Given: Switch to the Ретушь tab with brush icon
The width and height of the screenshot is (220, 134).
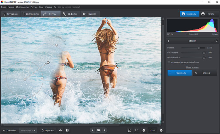Looking at the screenshot, I should [x=51, y=14].
